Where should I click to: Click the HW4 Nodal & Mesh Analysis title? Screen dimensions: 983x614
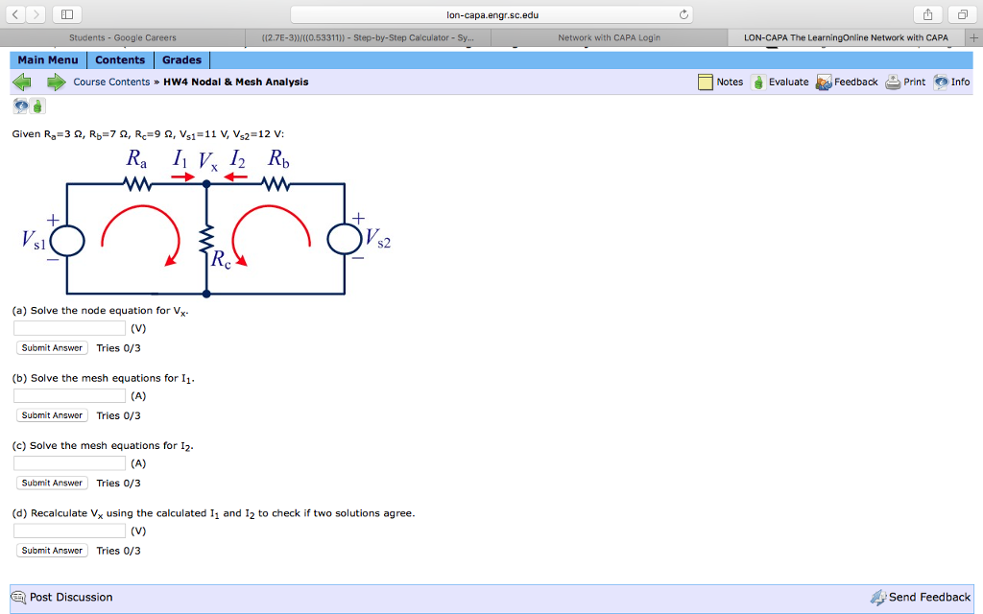click(236, 83)
